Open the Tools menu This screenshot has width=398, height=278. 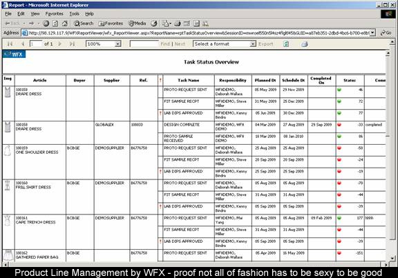[x=75, y=14]
